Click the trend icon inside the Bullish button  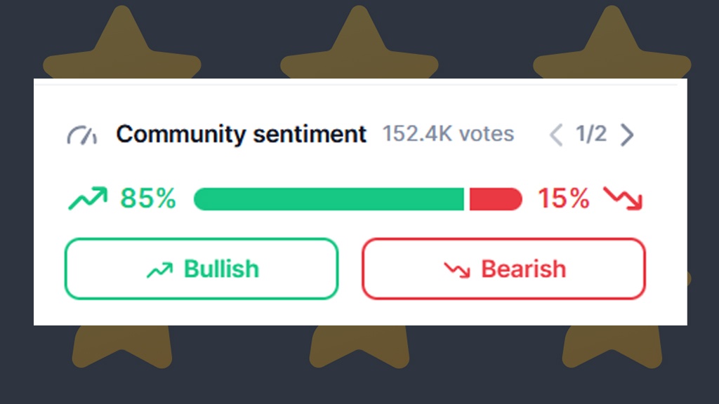tap(159, 270)
